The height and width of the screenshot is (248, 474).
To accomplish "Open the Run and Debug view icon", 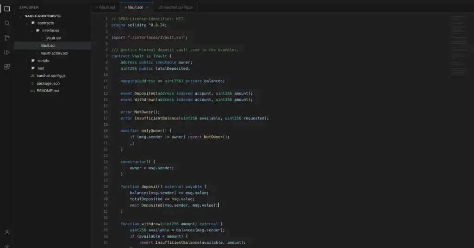I will click(7, 52).
